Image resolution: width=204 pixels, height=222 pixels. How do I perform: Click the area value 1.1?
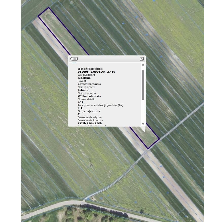coord(80,108)
